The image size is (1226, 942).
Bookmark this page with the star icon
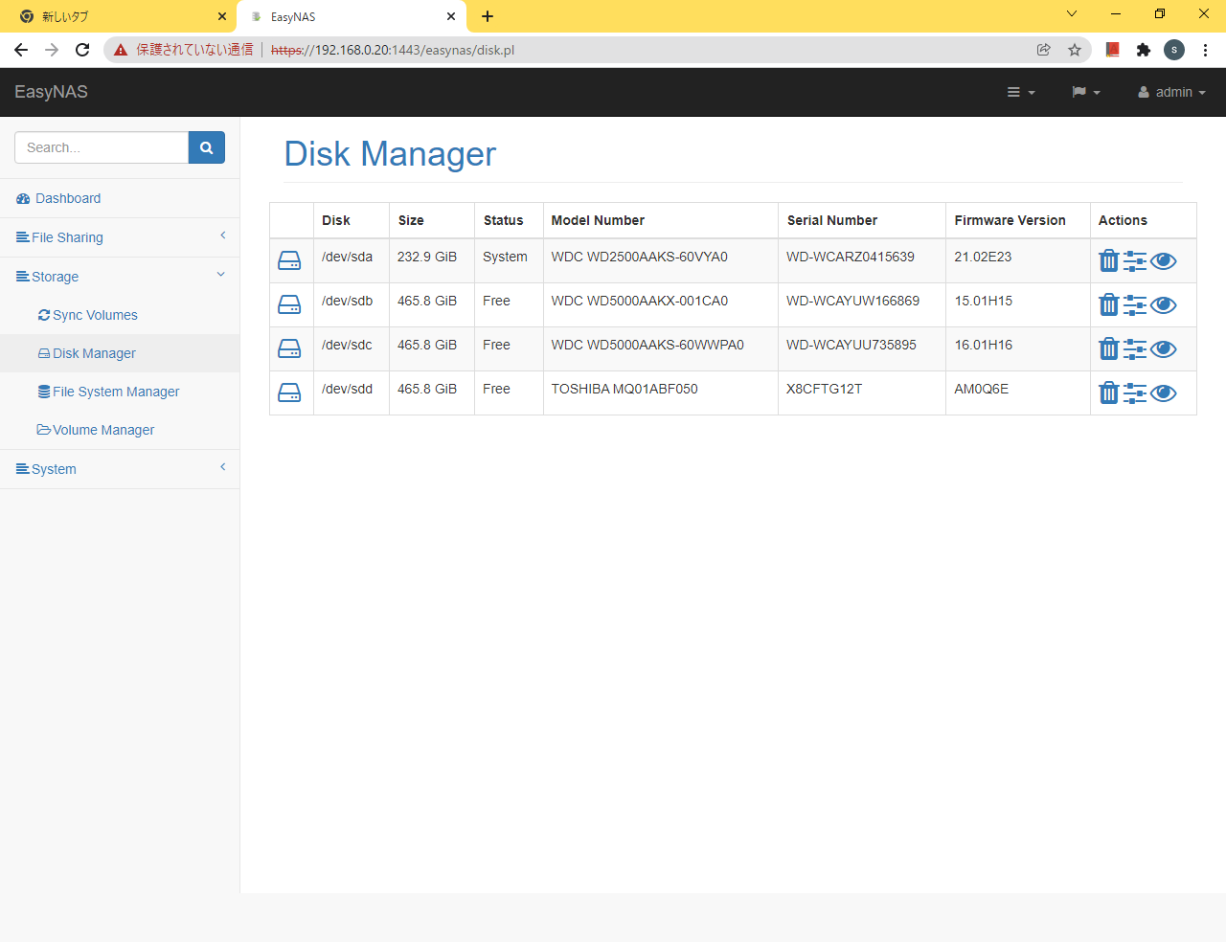point(1075,50)
